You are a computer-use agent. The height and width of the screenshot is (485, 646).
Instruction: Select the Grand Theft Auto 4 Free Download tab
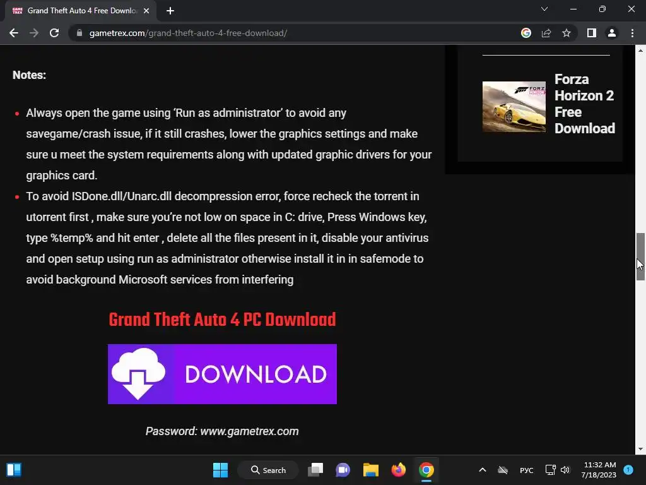(80, 11)
